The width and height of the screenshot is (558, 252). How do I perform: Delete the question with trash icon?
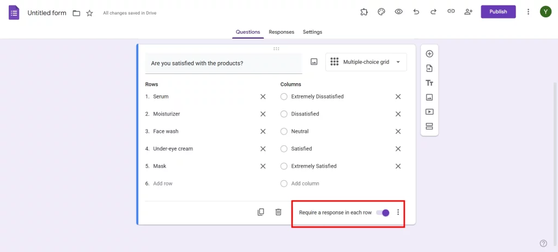[x=278, y=212]
